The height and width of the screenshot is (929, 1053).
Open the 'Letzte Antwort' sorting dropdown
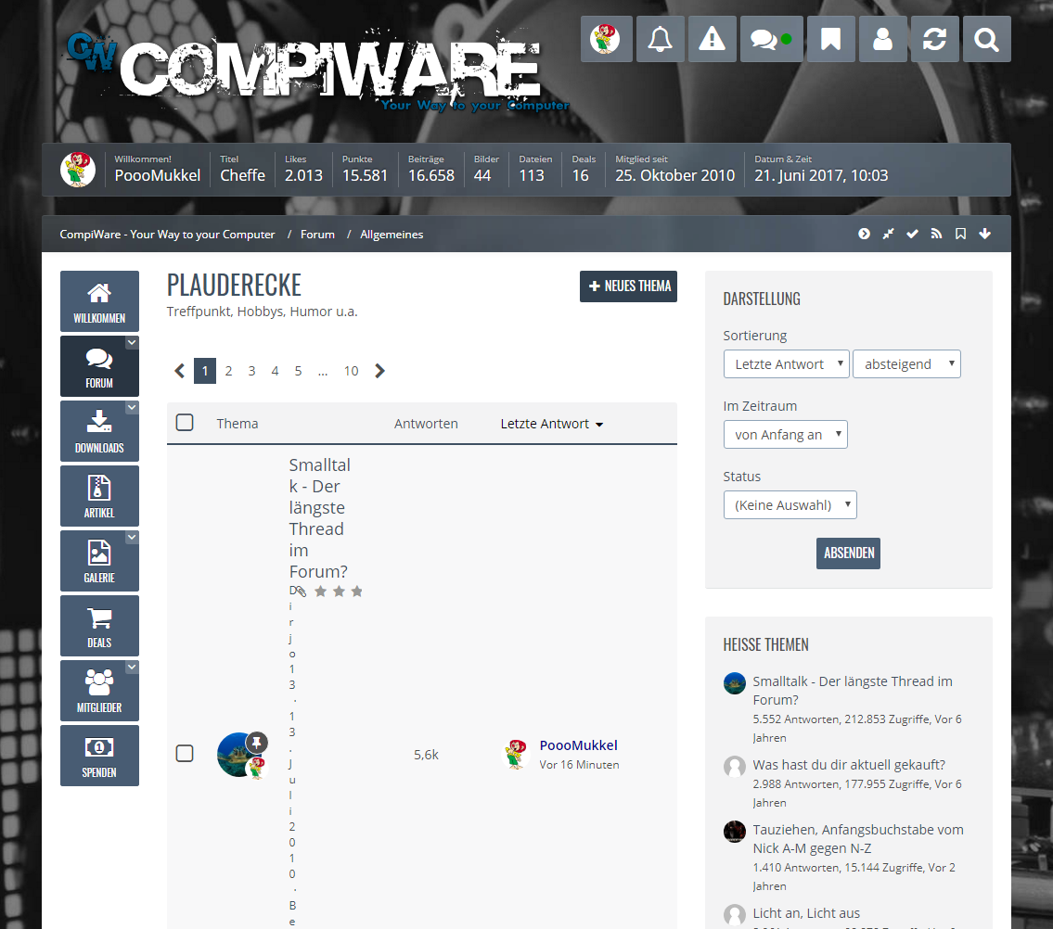click(786, 364)
